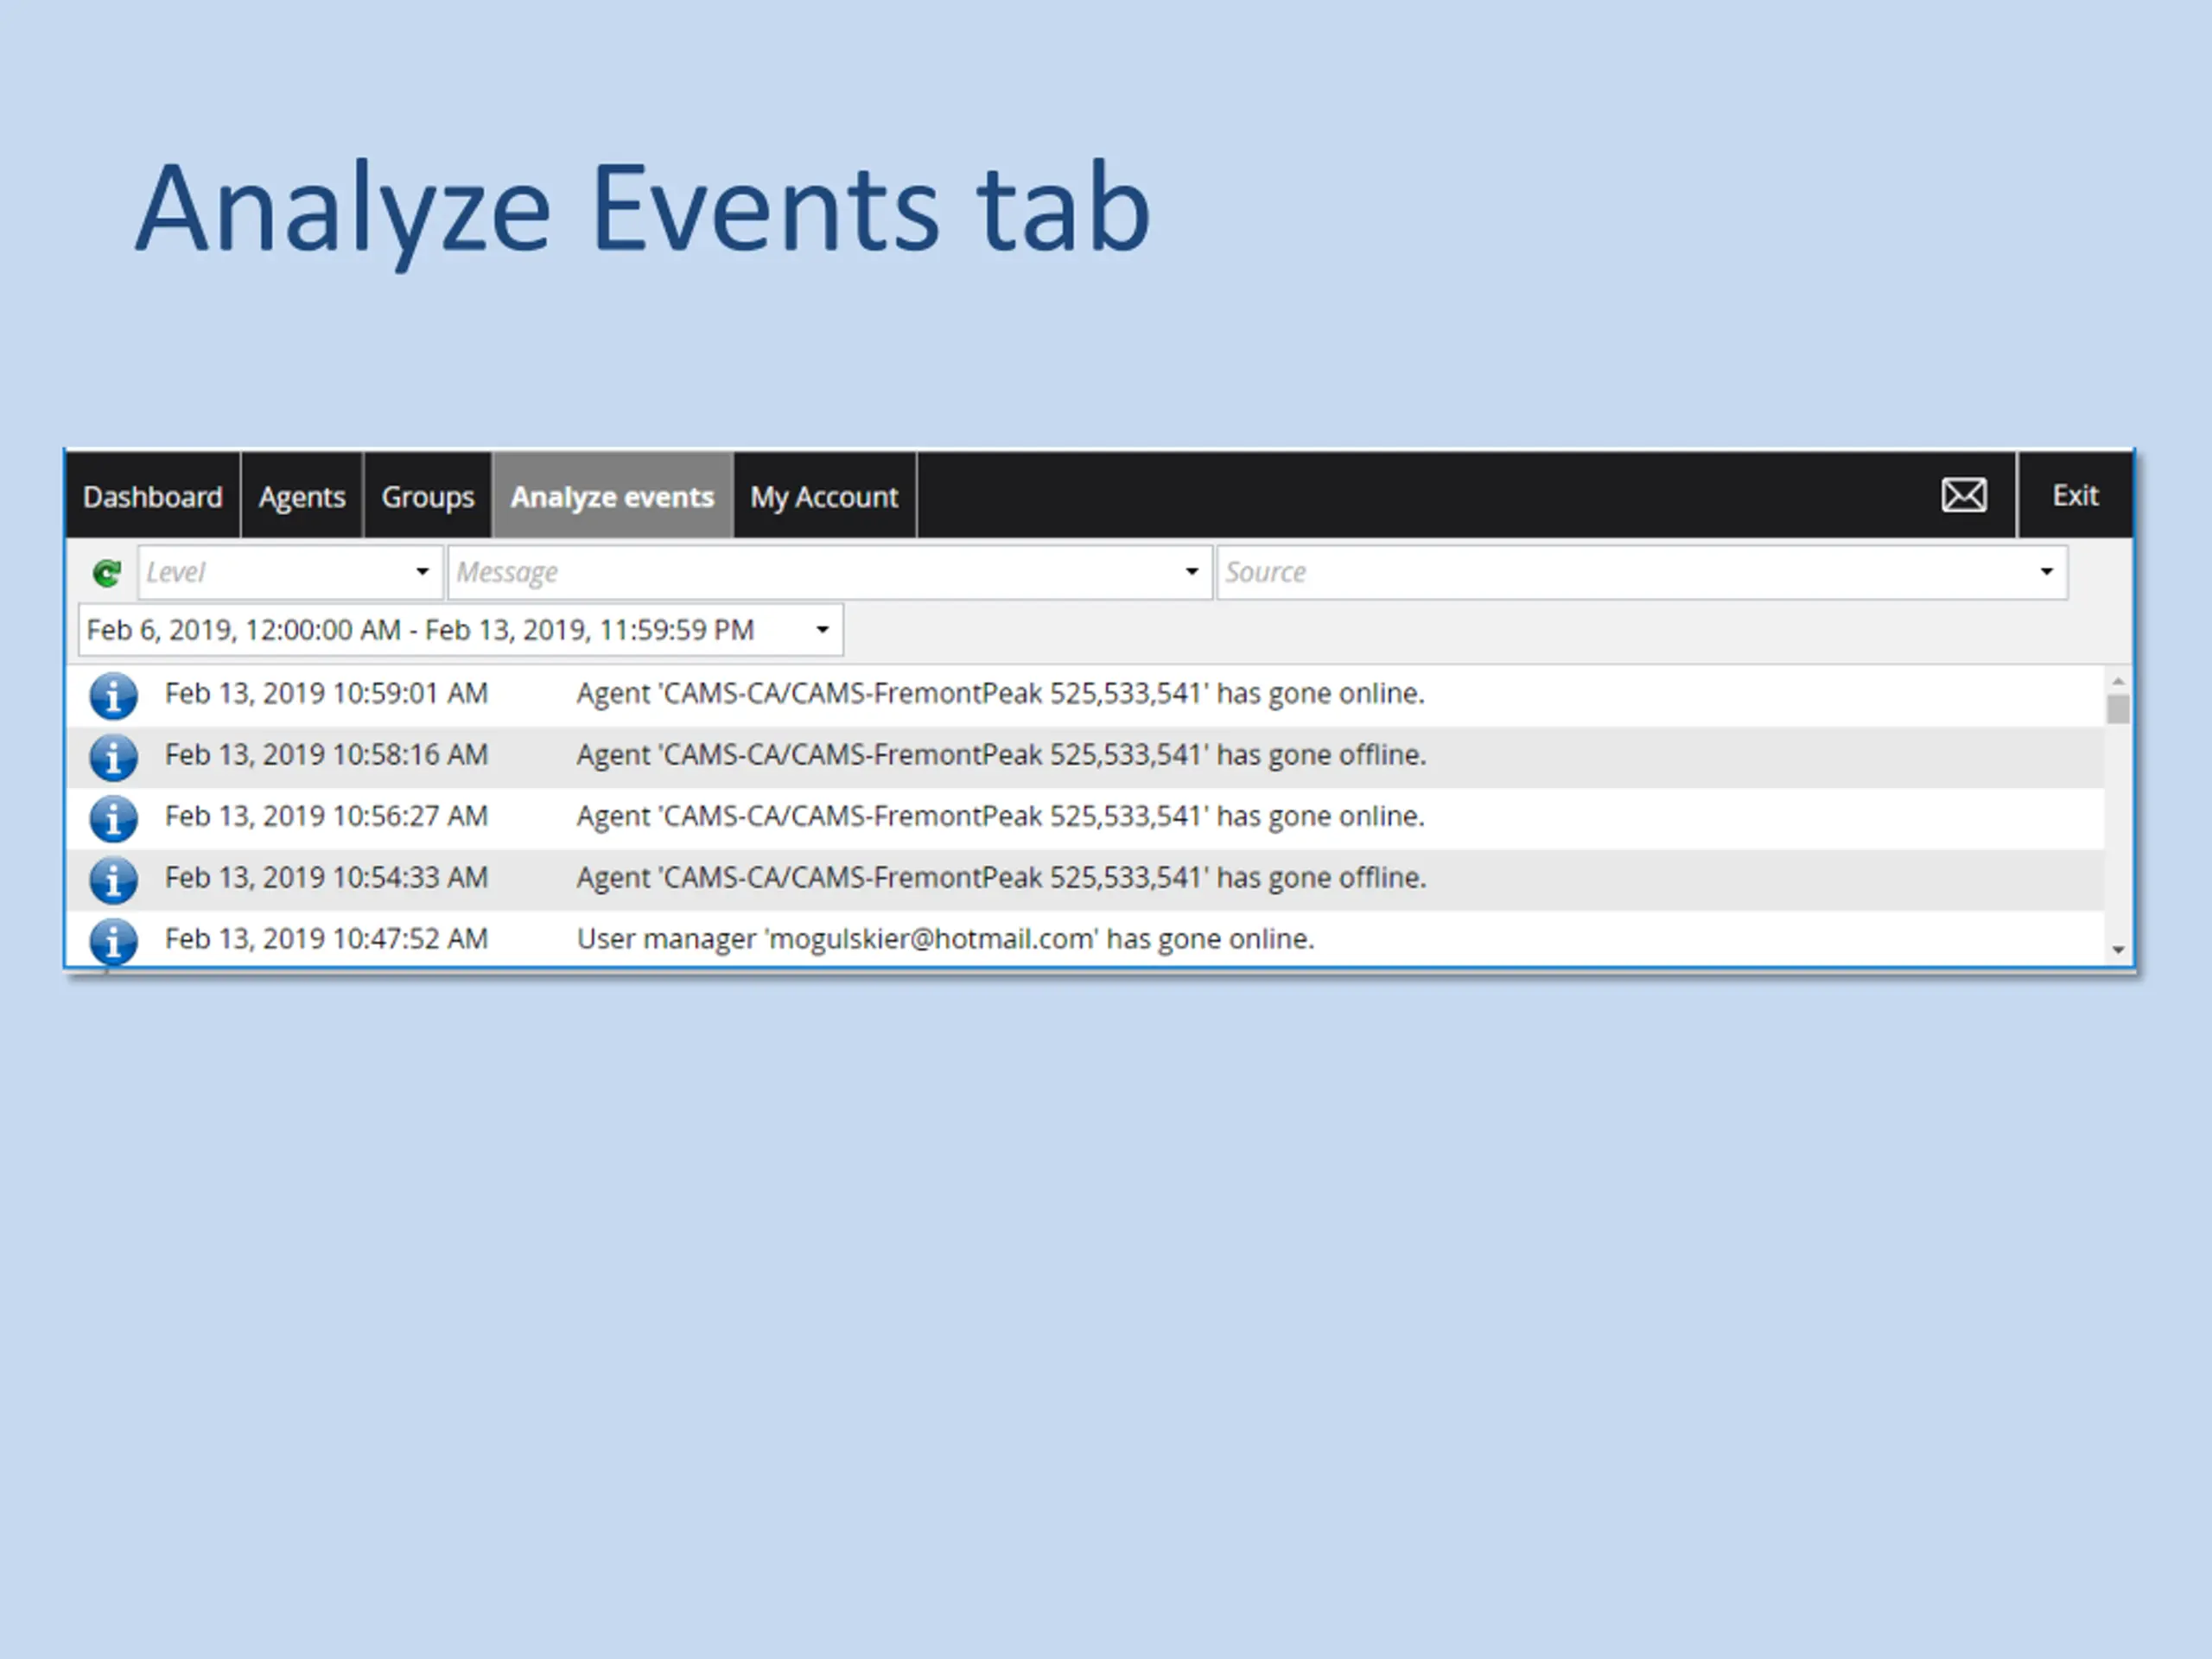
Task: Select timestamp Feb 13, 2019 10:58:16 AM
Action: point(326,755)
